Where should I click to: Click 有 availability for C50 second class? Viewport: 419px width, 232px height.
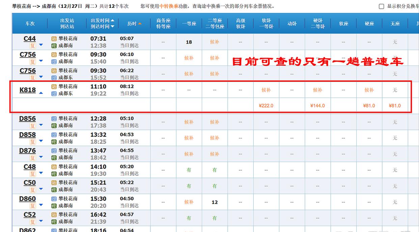tap(215, 186)
